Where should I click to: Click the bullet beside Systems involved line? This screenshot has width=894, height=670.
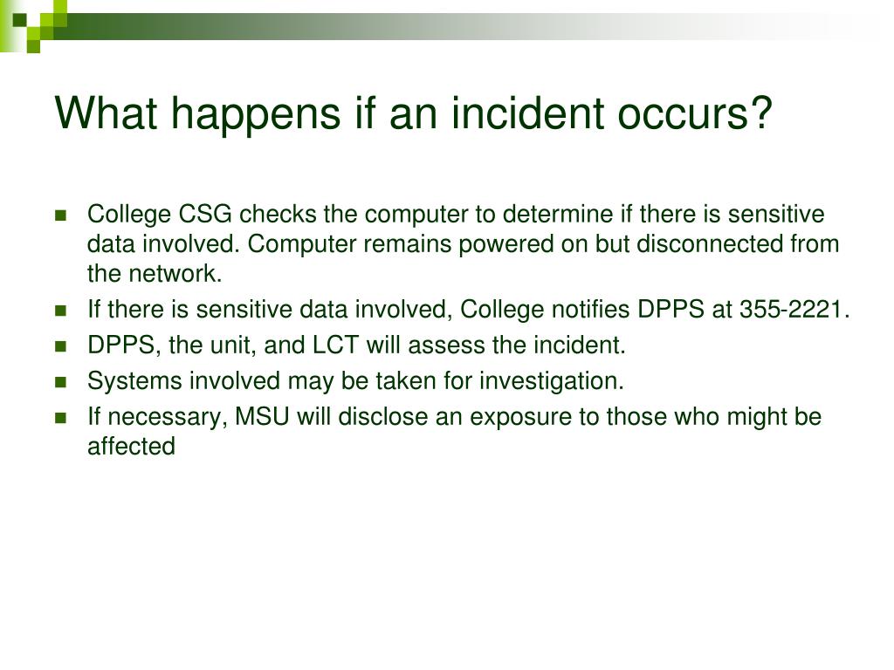60,382
